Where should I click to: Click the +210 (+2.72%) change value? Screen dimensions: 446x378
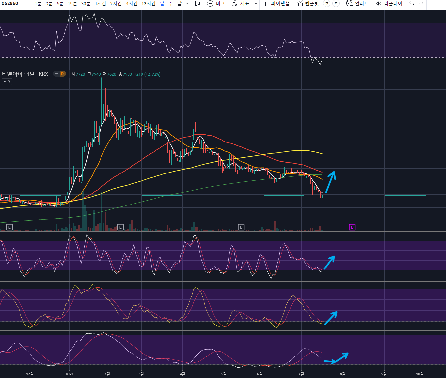click(x=147, y=74)
